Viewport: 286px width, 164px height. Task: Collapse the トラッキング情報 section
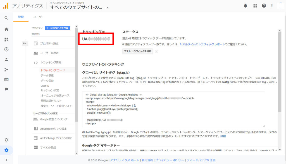point(51,62)
